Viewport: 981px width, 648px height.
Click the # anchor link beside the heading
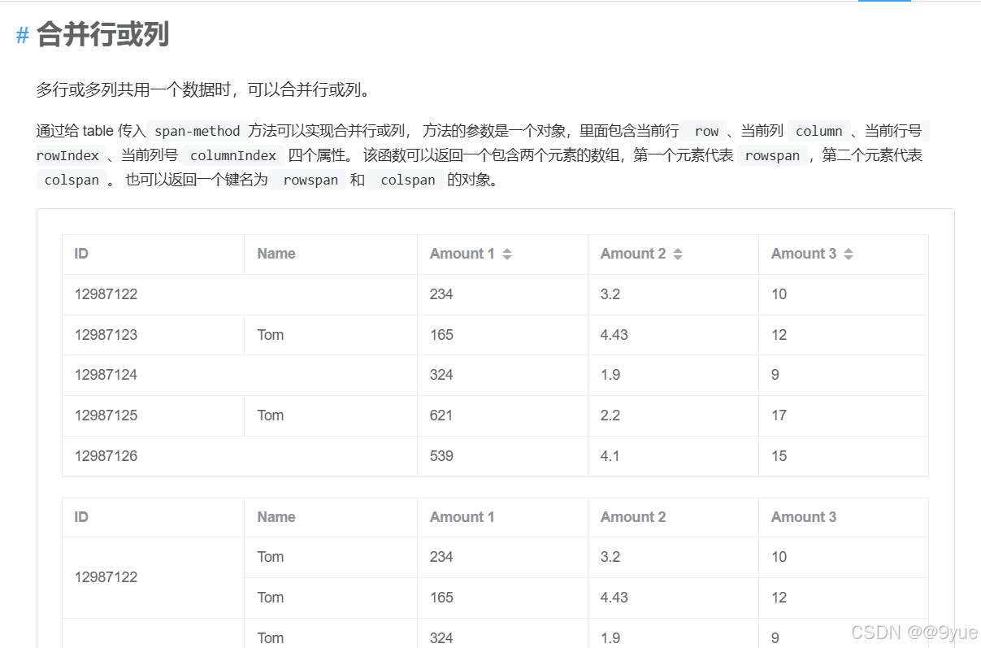(x=23, y=36)
